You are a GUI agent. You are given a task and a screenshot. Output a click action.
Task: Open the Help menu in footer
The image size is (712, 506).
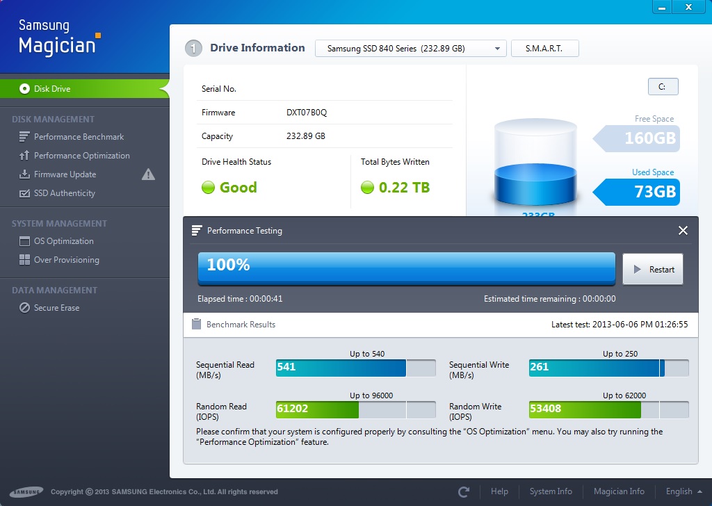(x=499, y=491)
